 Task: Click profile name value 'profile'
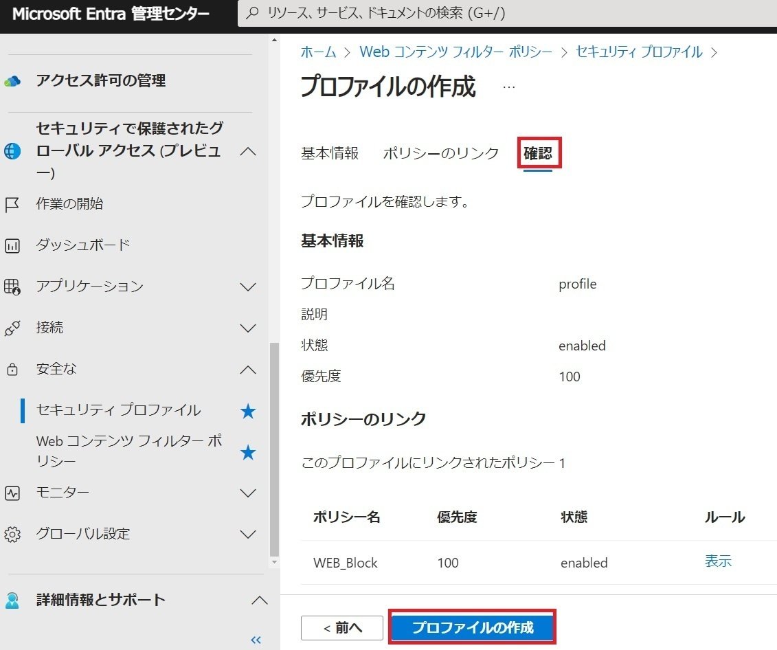[578, 284]
